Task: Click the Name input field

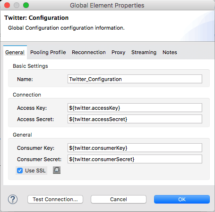Action: click(x=135, y=79)
